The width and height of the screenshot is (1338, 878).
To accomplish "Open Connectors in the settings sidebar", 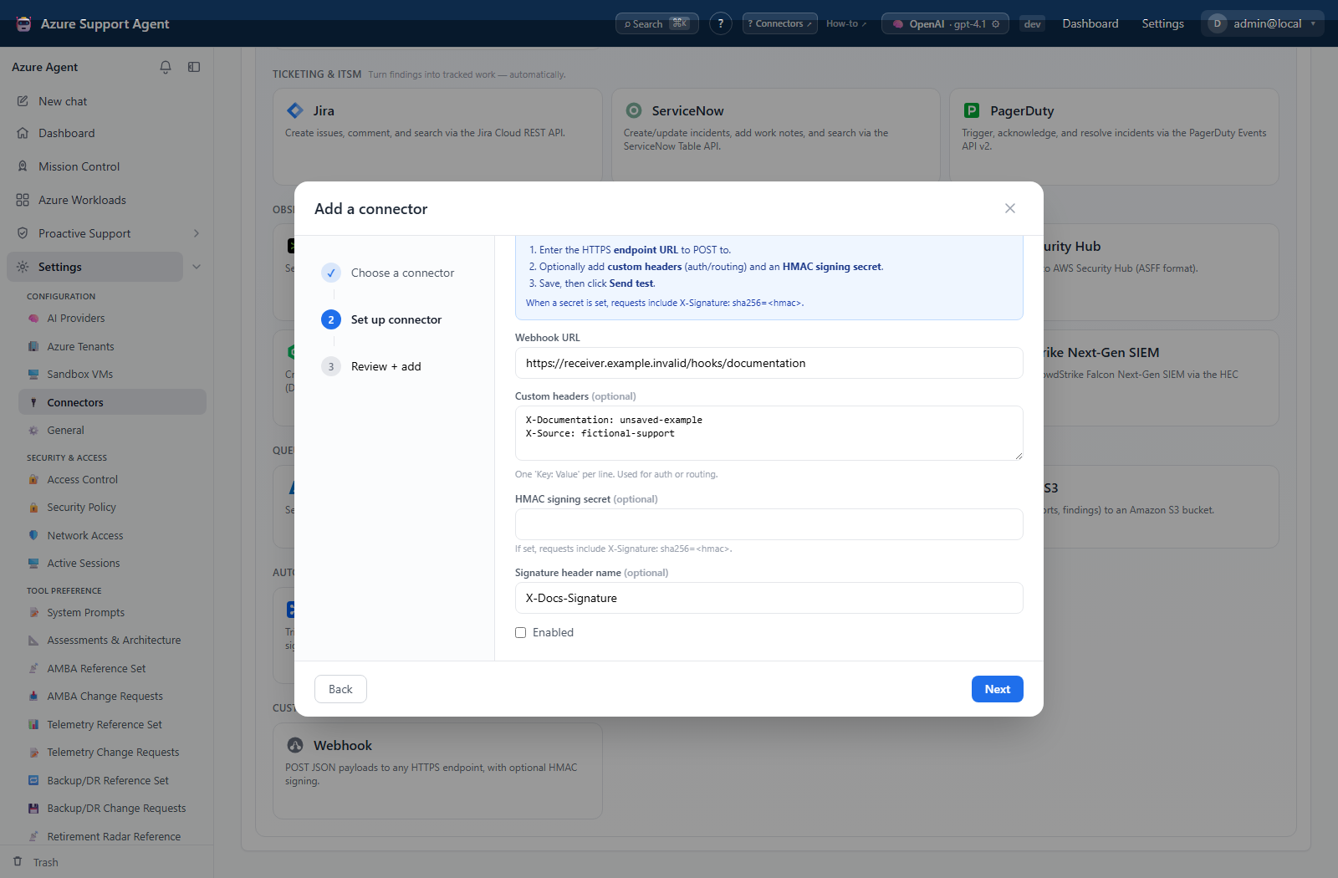I will (x=112, y=402).
